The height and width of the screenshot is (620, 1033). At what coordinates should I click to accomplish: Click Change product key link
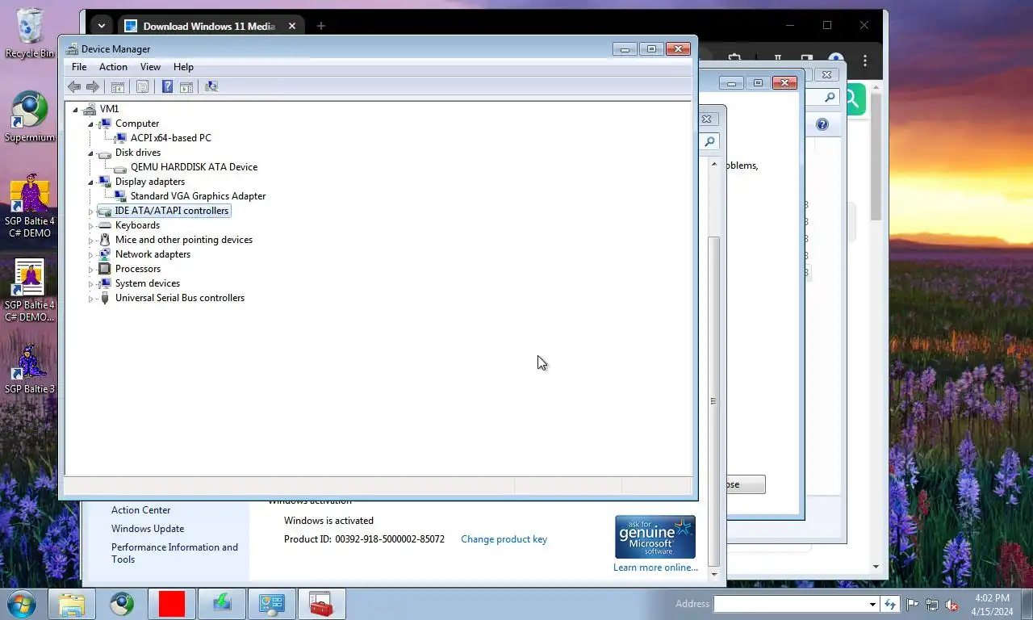point(504,539)
